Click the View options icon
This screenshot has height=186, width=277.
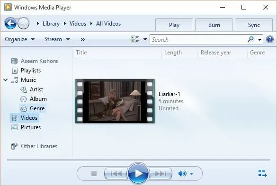pos(135,39)
